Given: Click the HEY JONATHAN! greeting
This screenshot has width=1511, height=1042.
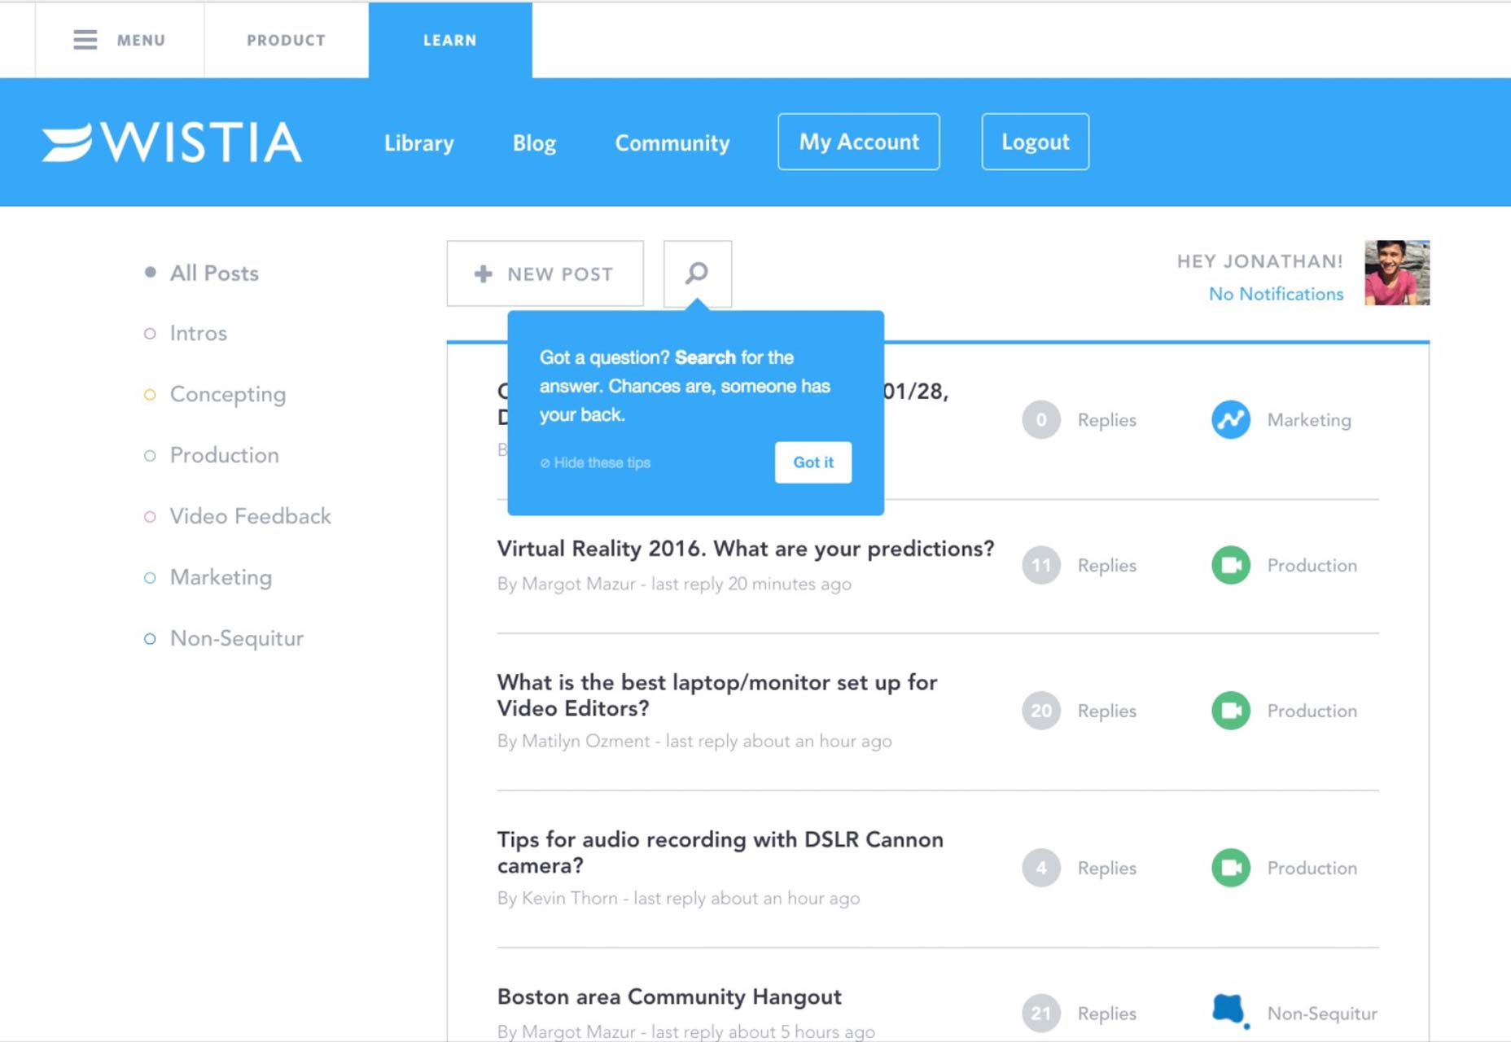Looking at the screenshot, I should tap(1260, 261).
